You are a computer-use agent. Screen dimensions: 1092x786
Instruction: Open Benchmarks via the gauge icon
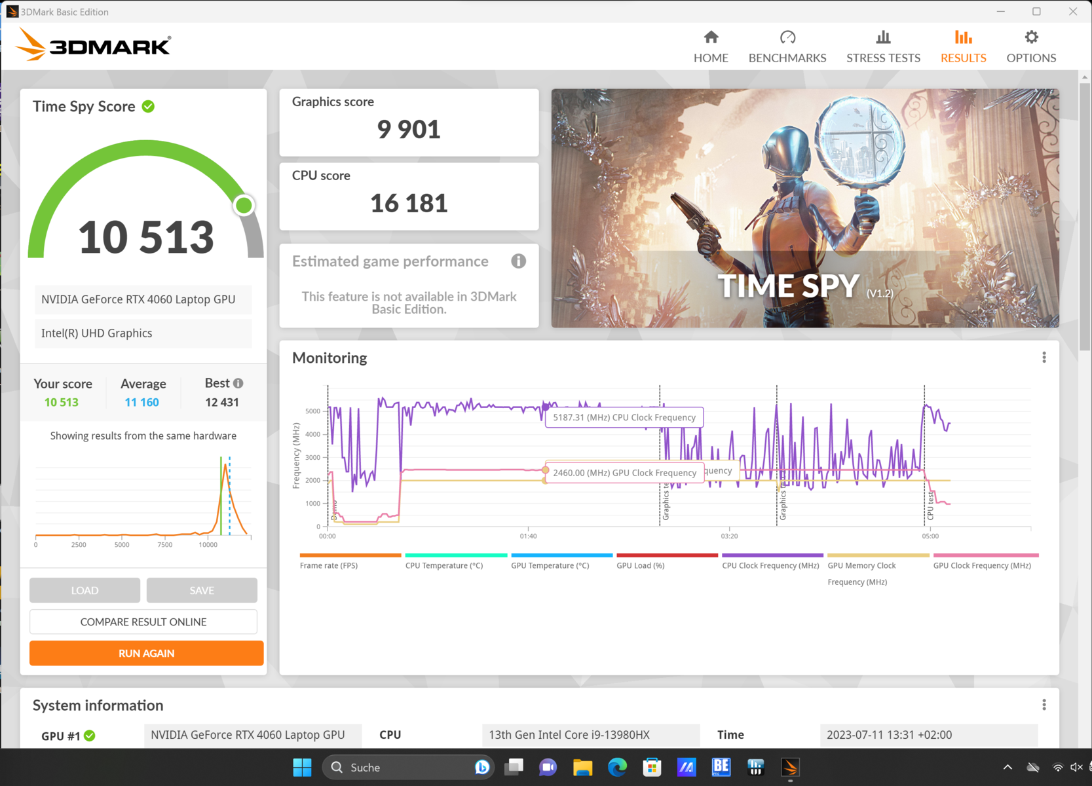tap(787, 37)
